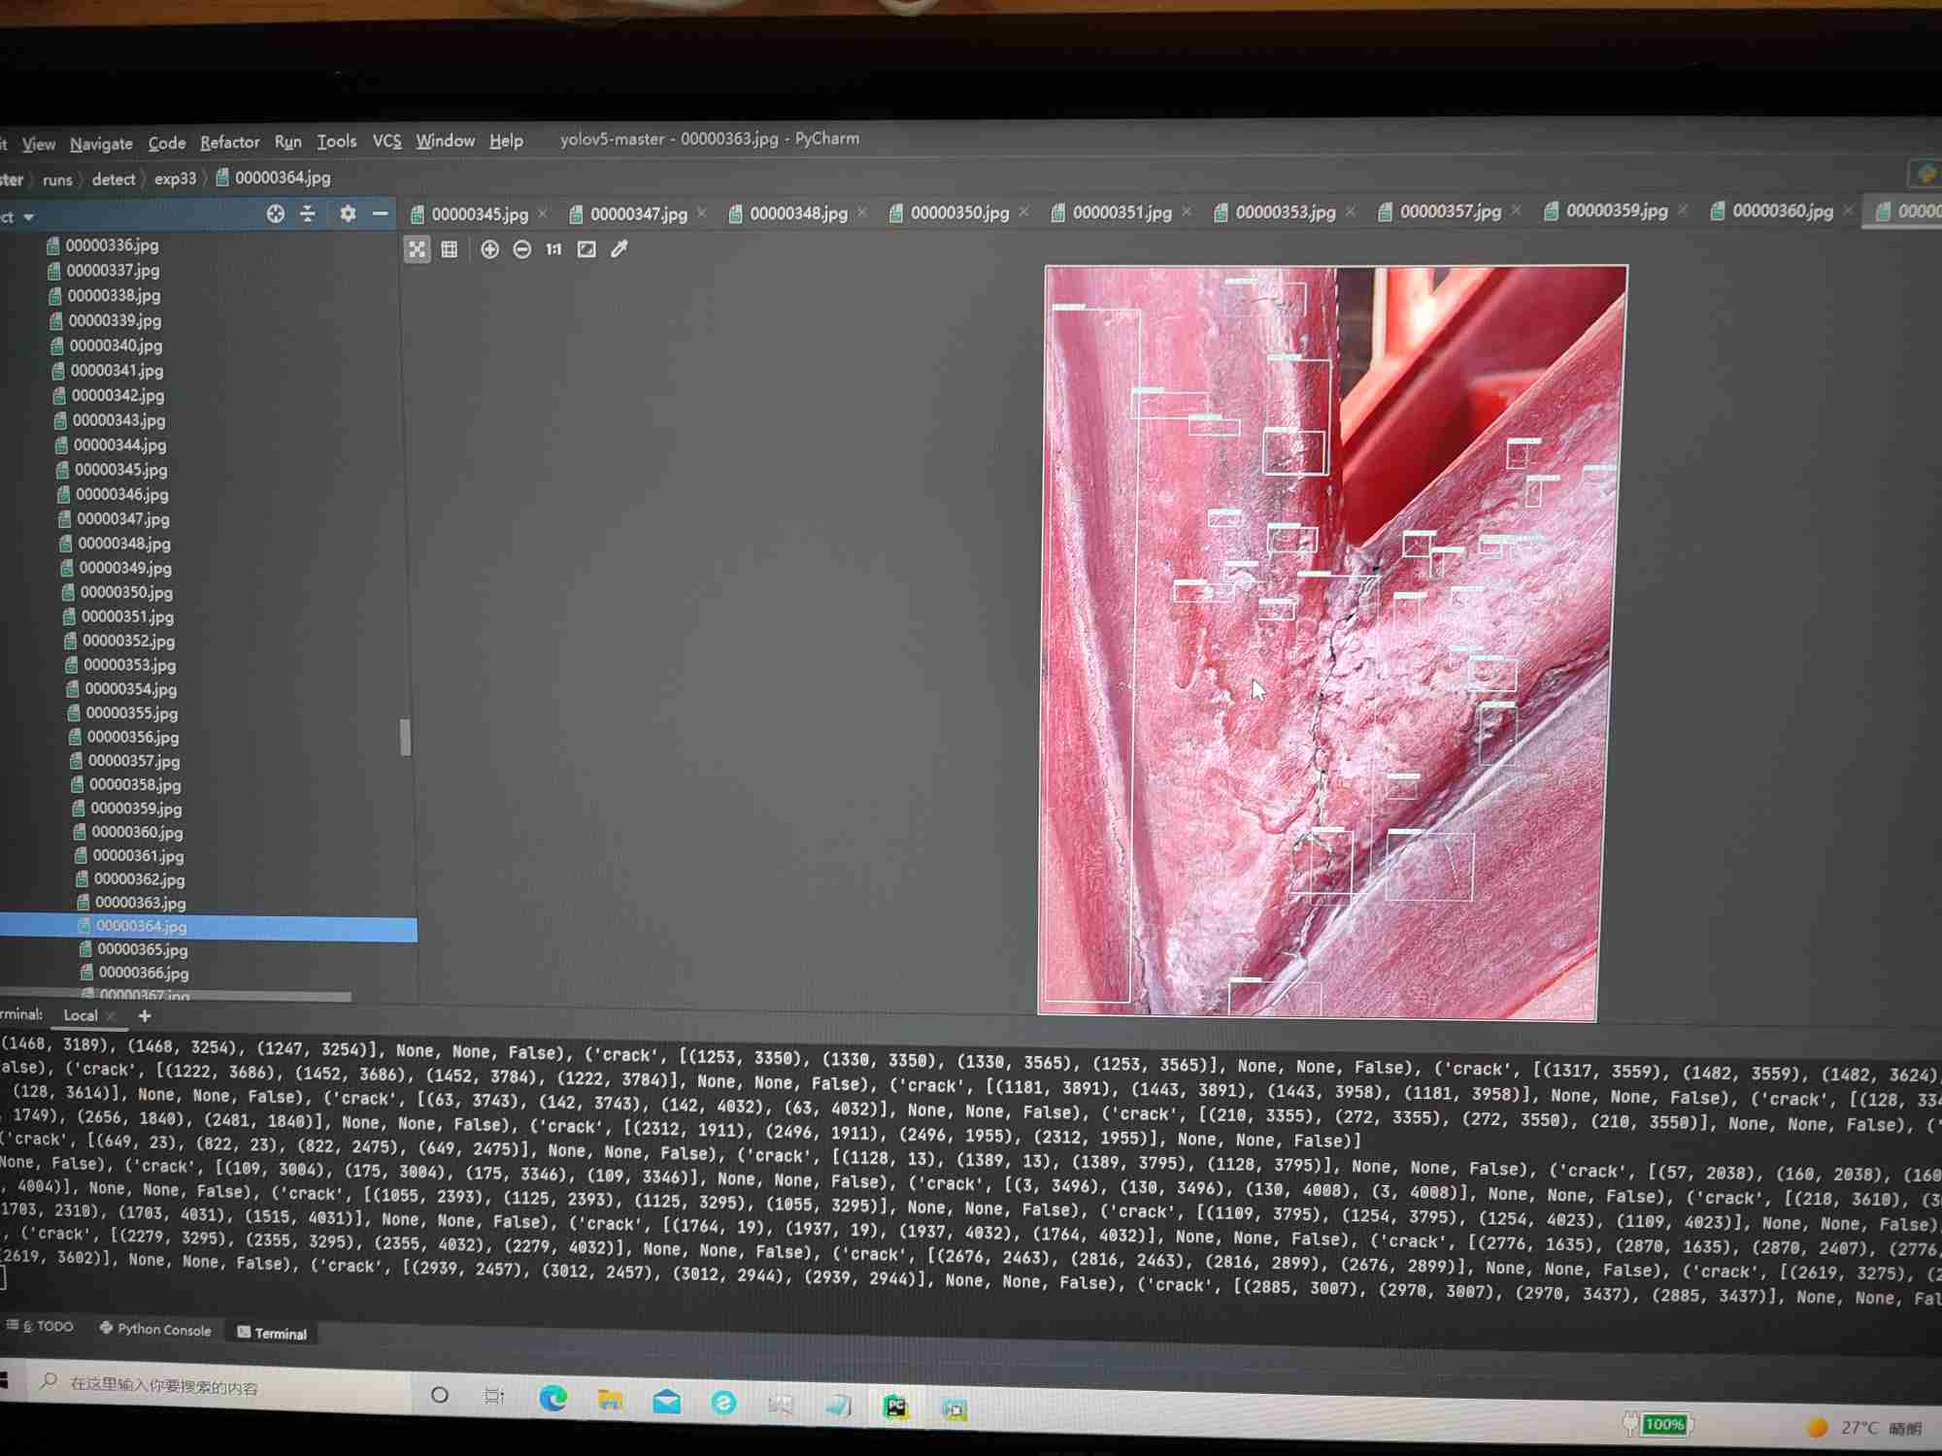The height and width of the screenshot is (1456, 1942).
Task: Set image to actual size 1:1
Action: tap(553, 249)
